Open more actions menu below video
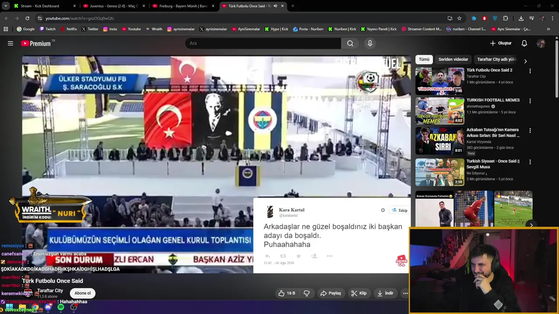This screenshot has width=559, height=314. click(405, 293)
